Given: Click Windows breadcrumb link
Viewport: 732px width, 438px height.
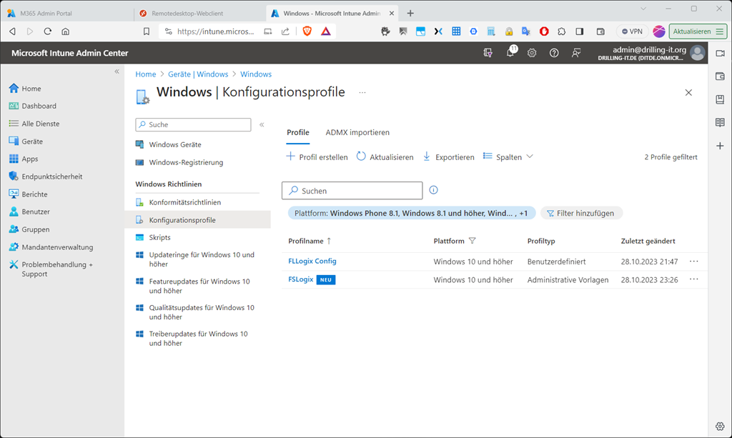Looking at the screenshot, I should [x=256, y=74].
